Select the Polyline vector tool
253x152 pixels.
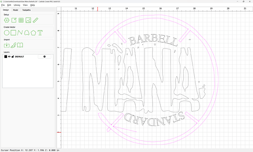pos(21,32)
